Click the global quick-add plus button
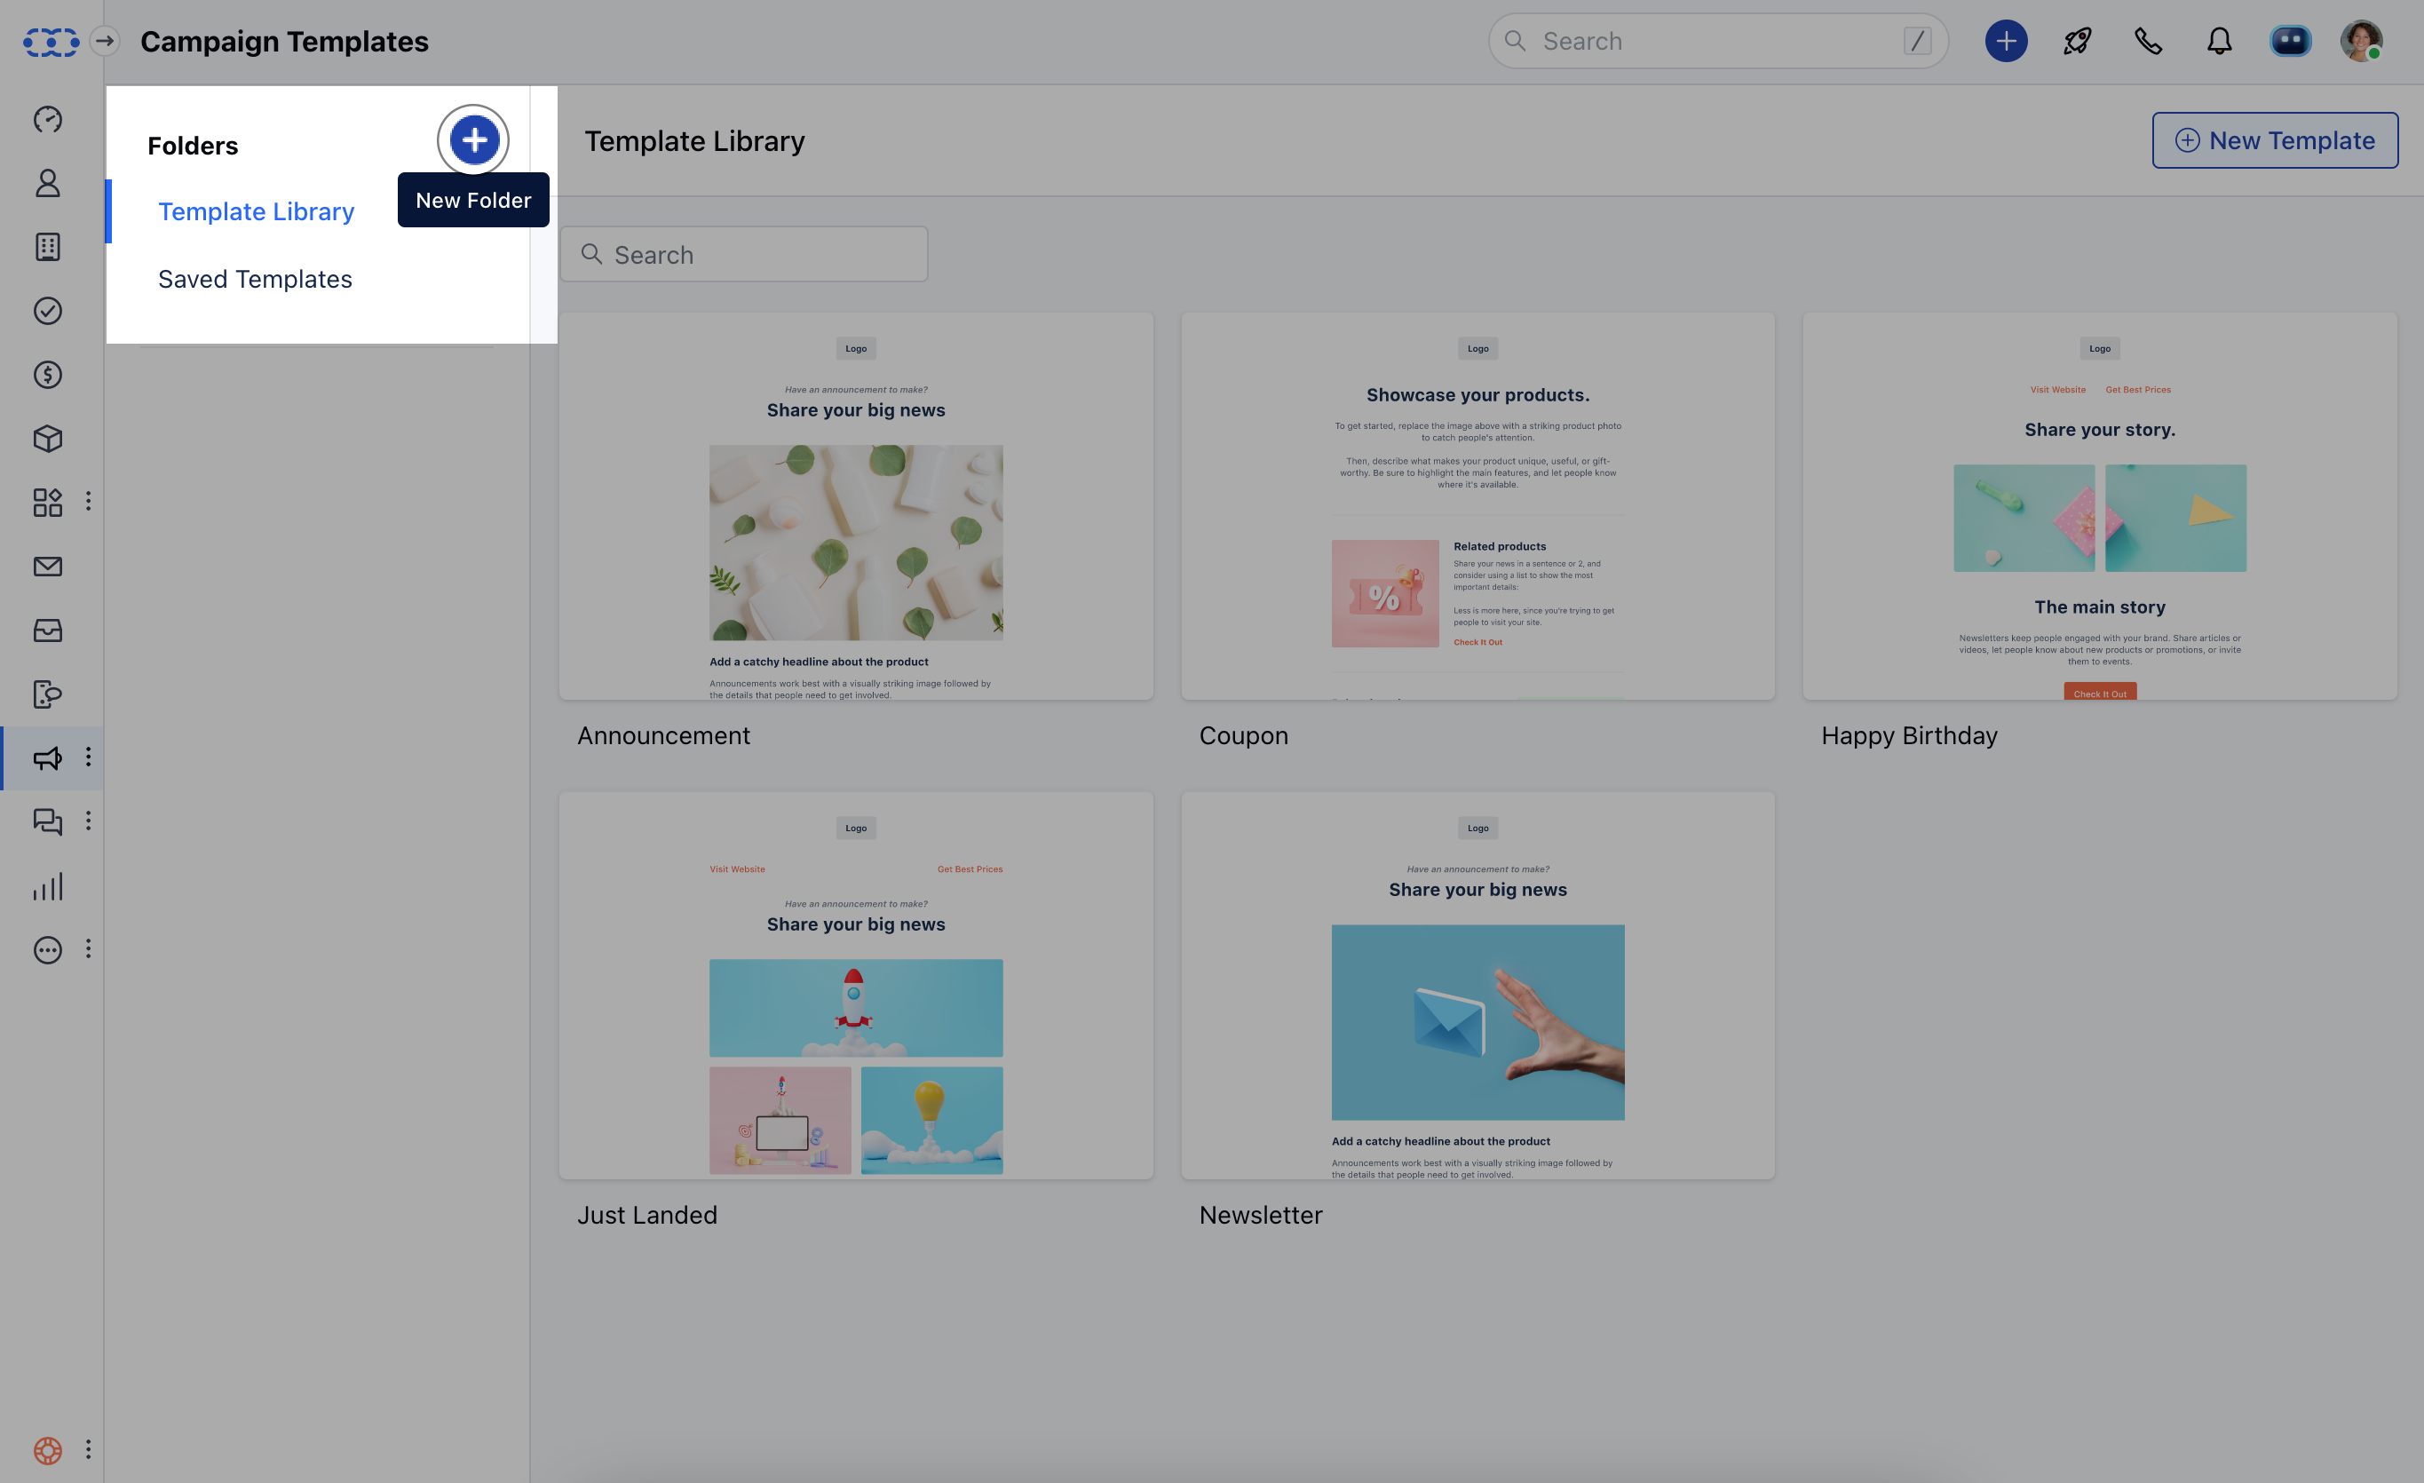 click(2006, 42)
